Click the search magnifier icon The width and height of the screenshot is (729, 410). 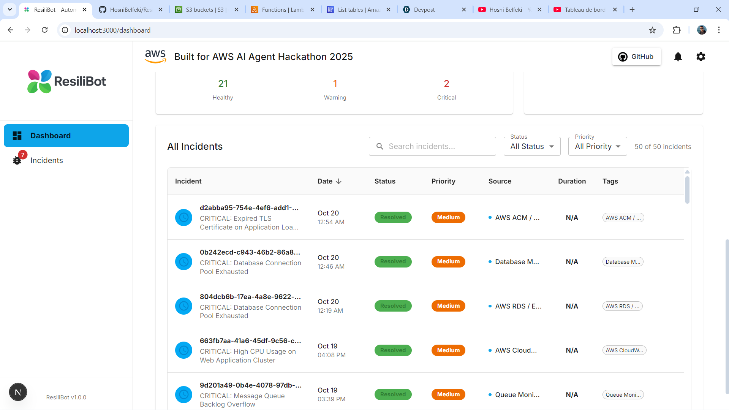[380, 146]
